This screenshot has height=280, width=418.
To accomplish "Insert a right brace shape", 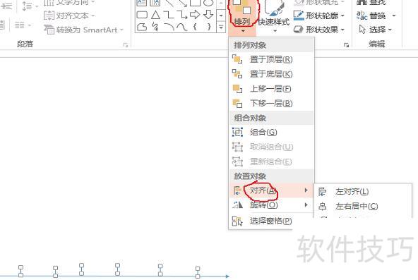I will (x=209, y=27).
